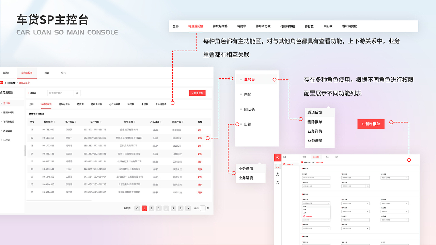Open the 合作车商 dropdown in the form window
Screen dimensions: 436x245
pyautogui.click(x=394, y=203)
